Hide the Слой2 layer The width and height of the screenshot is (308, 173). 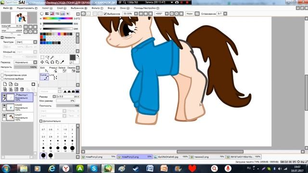click(x=4, y=105)
